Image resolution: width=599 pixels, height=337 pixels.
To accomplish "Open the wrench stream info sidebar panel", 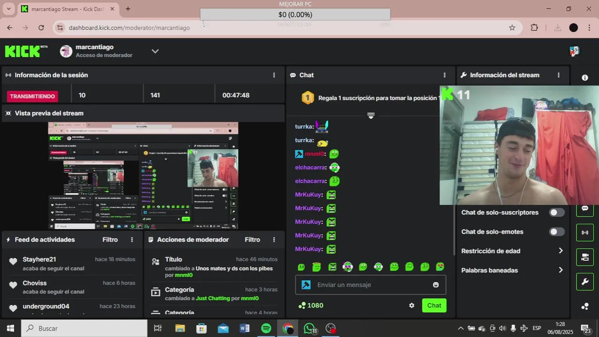I will click(x=585, y=282).
